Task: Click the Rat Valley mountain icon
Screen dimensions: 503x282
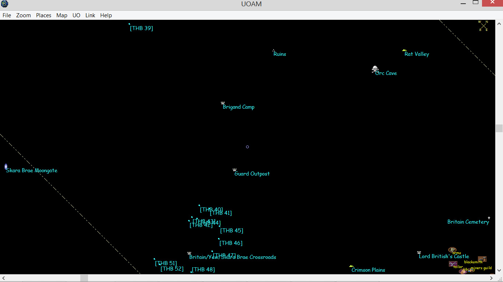Action: tap(404, 50)
